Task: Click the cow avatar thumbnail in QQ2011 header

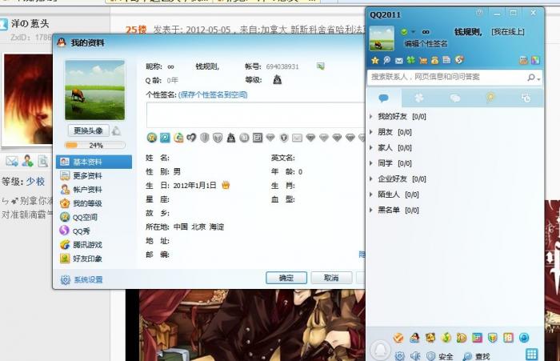Action: click(x=382, y=38)
